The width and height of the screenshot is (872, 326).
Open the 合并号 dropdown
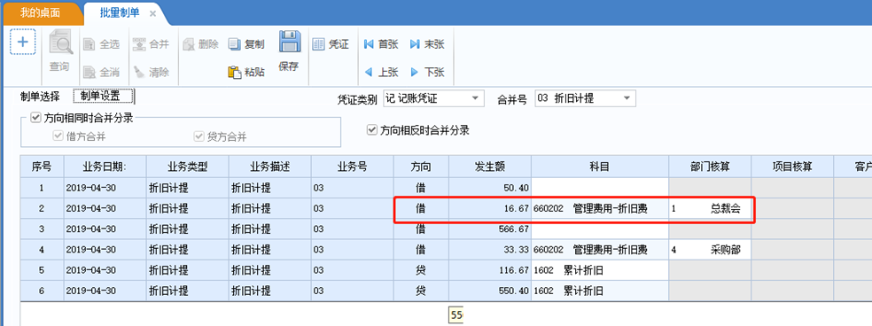pyautogui.click(x=627, y=98)
